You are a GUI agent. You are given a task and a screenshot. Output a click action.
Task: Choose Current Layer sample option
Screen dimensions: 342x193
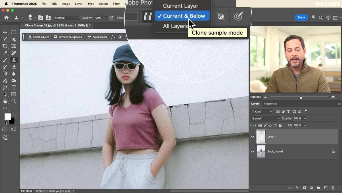(180, 6)
